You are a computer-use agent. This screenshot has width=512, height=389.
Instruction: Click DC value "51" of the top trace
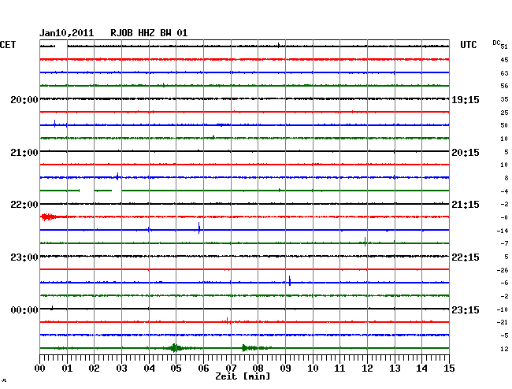(x=504, y=46)
